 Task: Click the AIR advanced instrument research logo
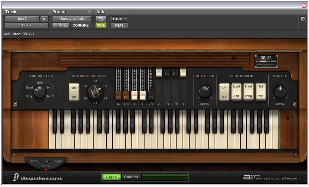tap(271, 177)
